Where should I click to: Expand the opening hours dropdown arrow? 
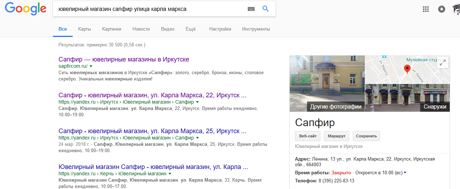coord(405,172)
